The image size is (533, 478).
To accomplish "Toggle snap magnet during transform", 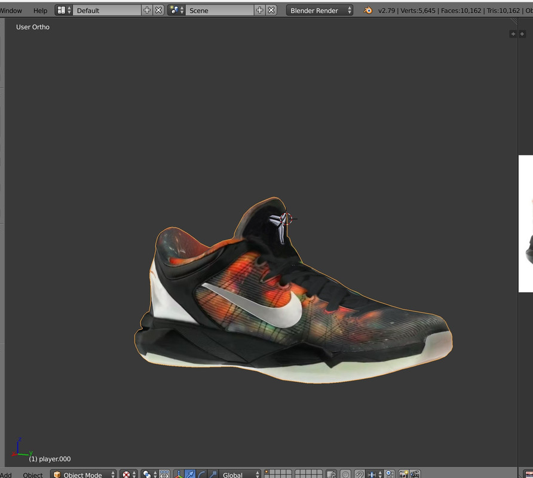I will pyautogui.click(x=360, y=474).
